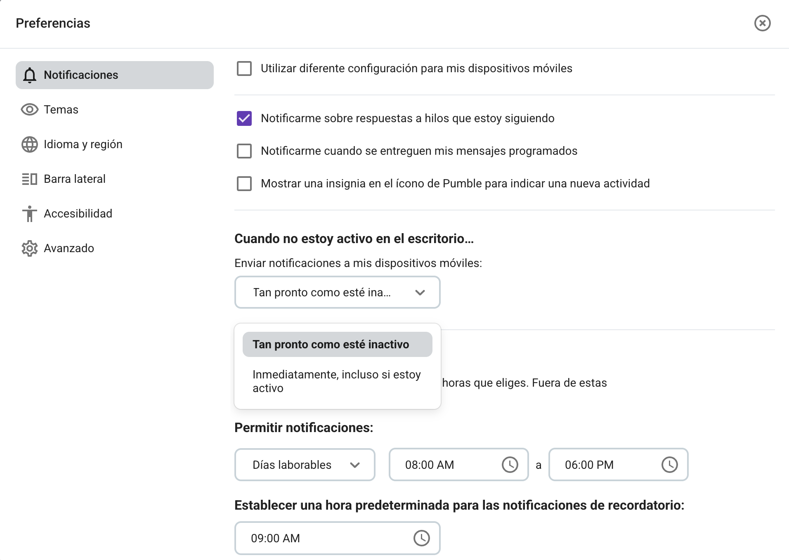The width and height of the screenshot is (789, 560).
Task: Open the clock picker for 08:00 AM
Action: pyautogui.click(x=510, y=465)
